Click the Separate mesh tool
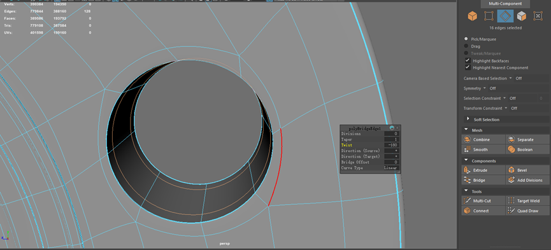The width and height of the screenshot is (551, 250). pyautogui.click(x=528, y=139)
